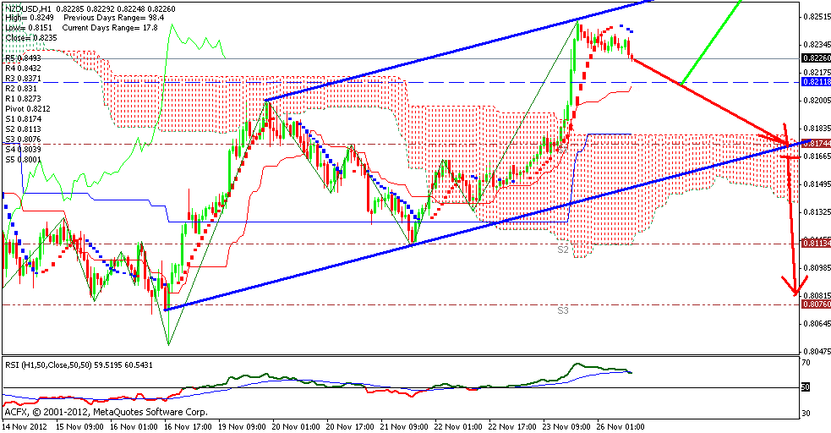
Task: Select the 'Close= 0.8235' info label
Action: pyautogui.click(x=30, y=37)
